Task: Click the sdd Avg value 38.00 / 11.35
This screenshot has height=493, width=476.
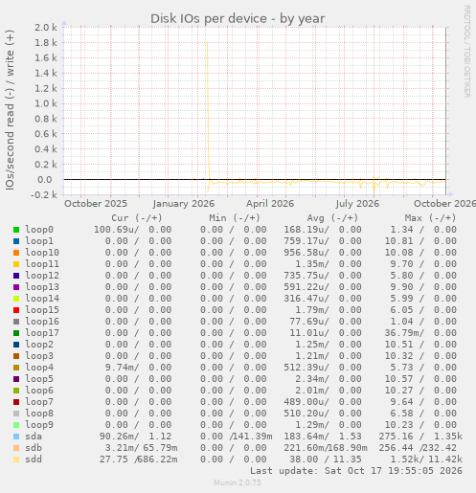Action: 326,459
